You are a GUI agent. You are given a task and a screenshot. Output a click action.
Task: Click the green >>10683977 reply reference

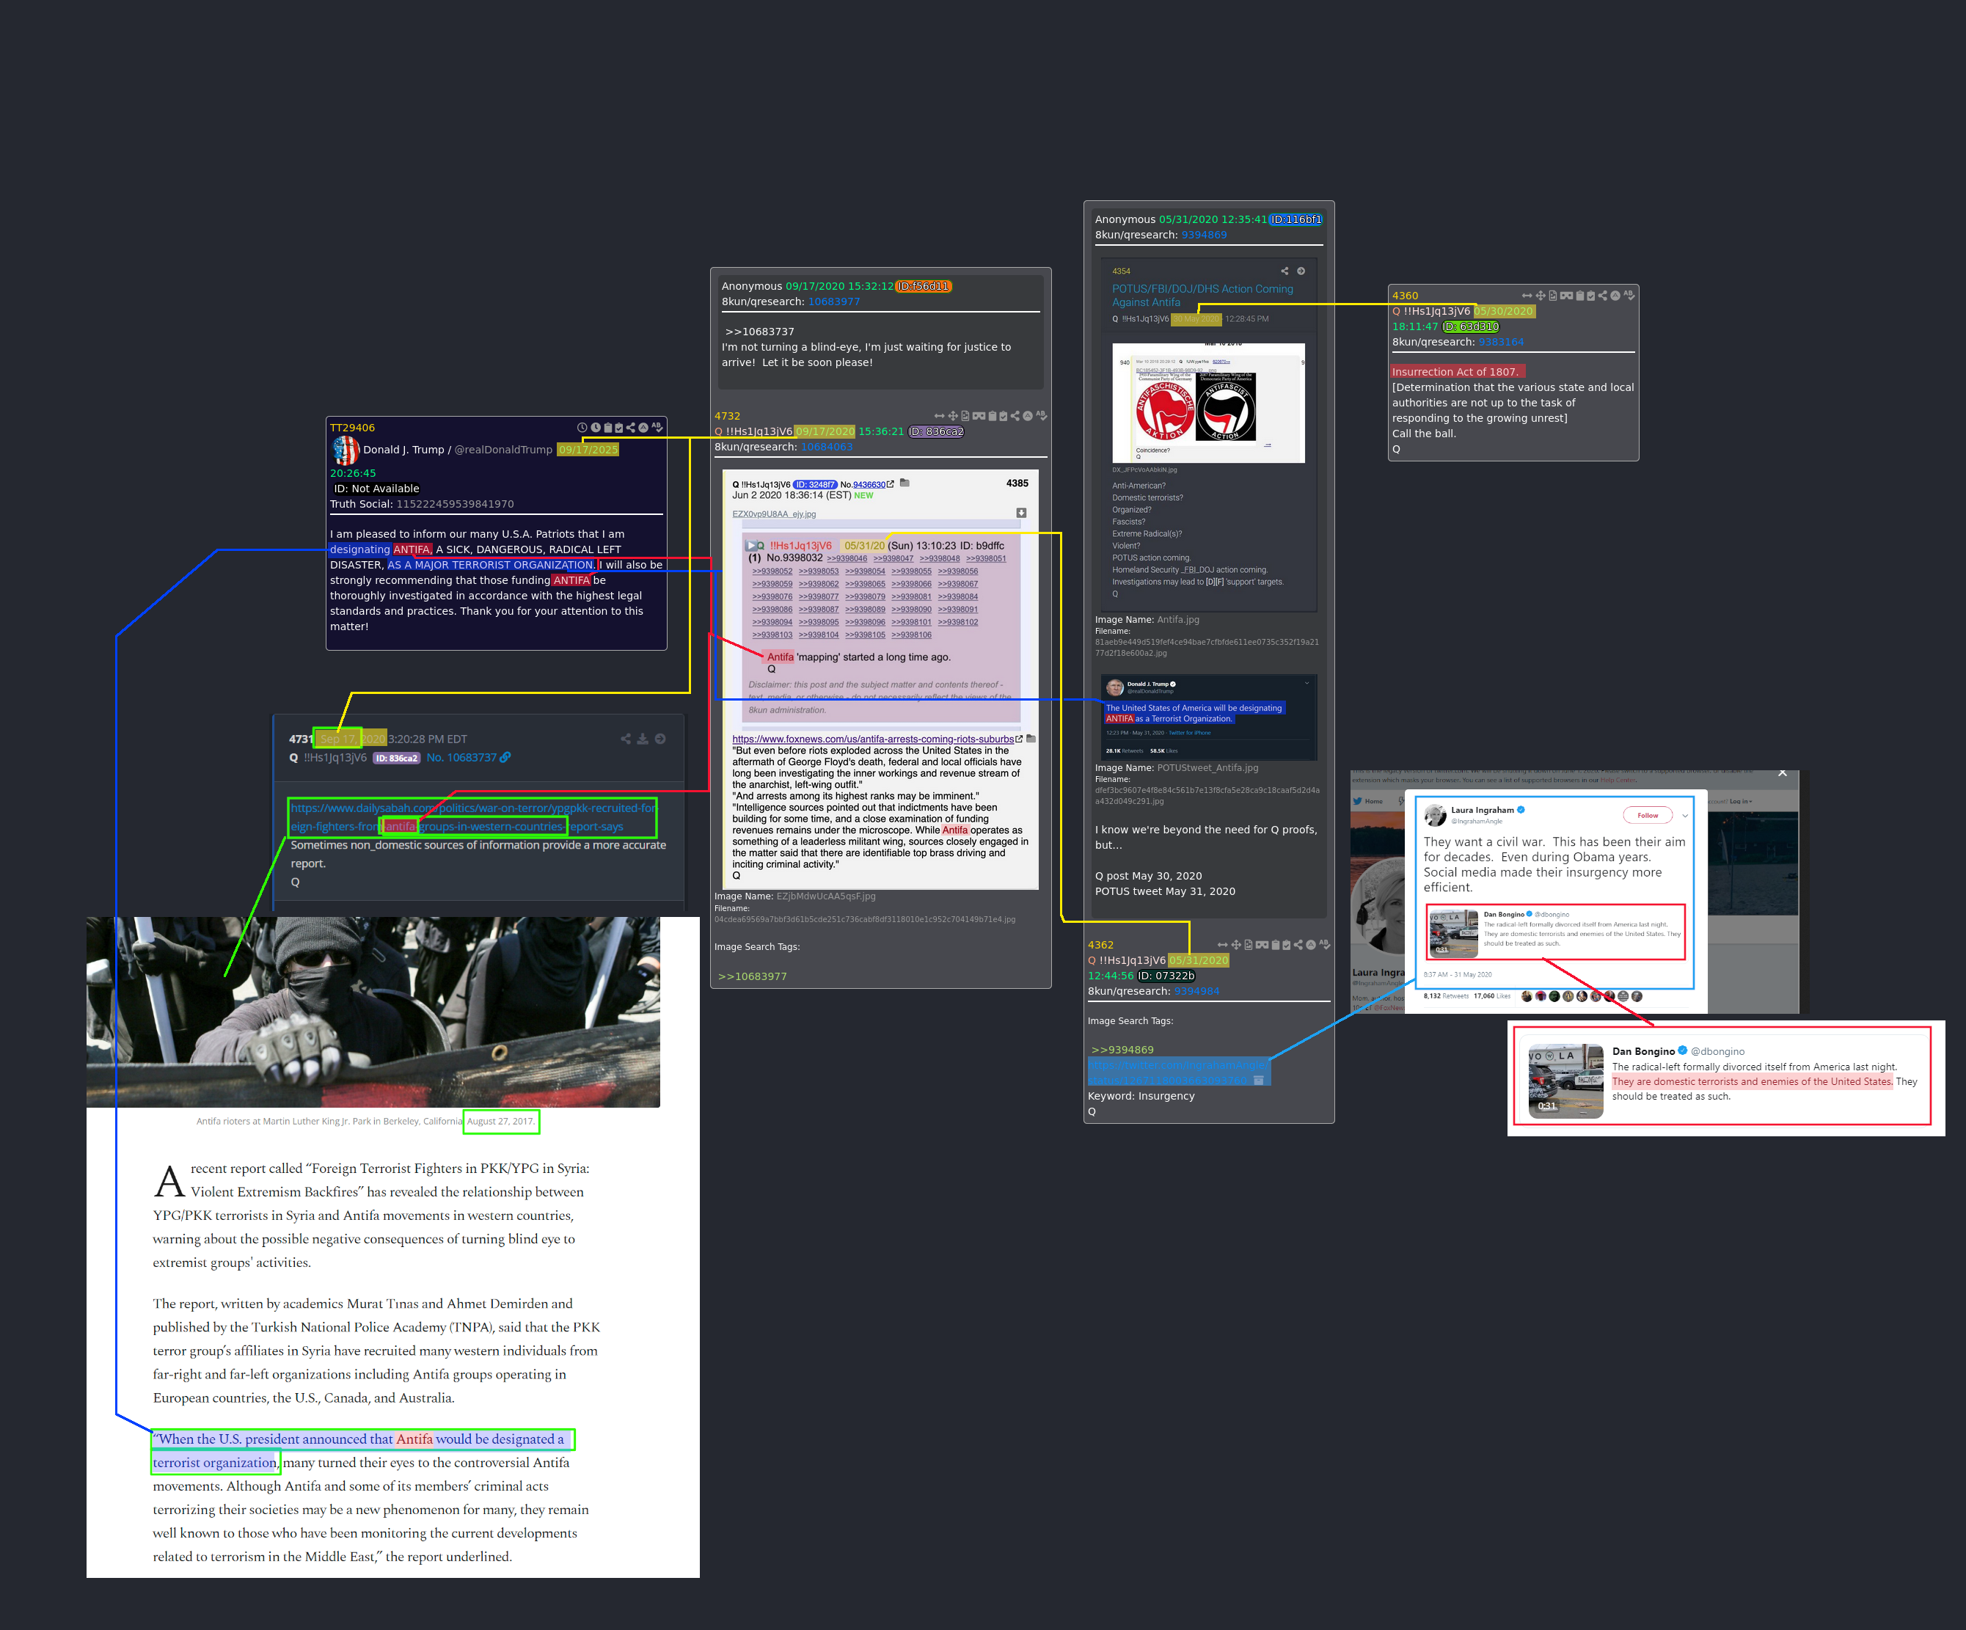(753, 976)
